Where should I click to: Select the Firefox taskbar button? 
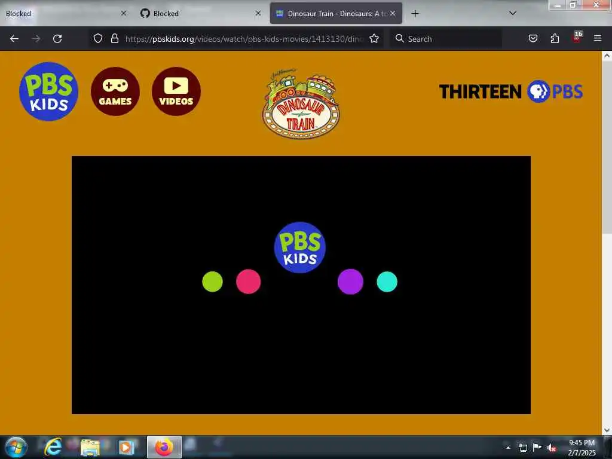point(164,447)
